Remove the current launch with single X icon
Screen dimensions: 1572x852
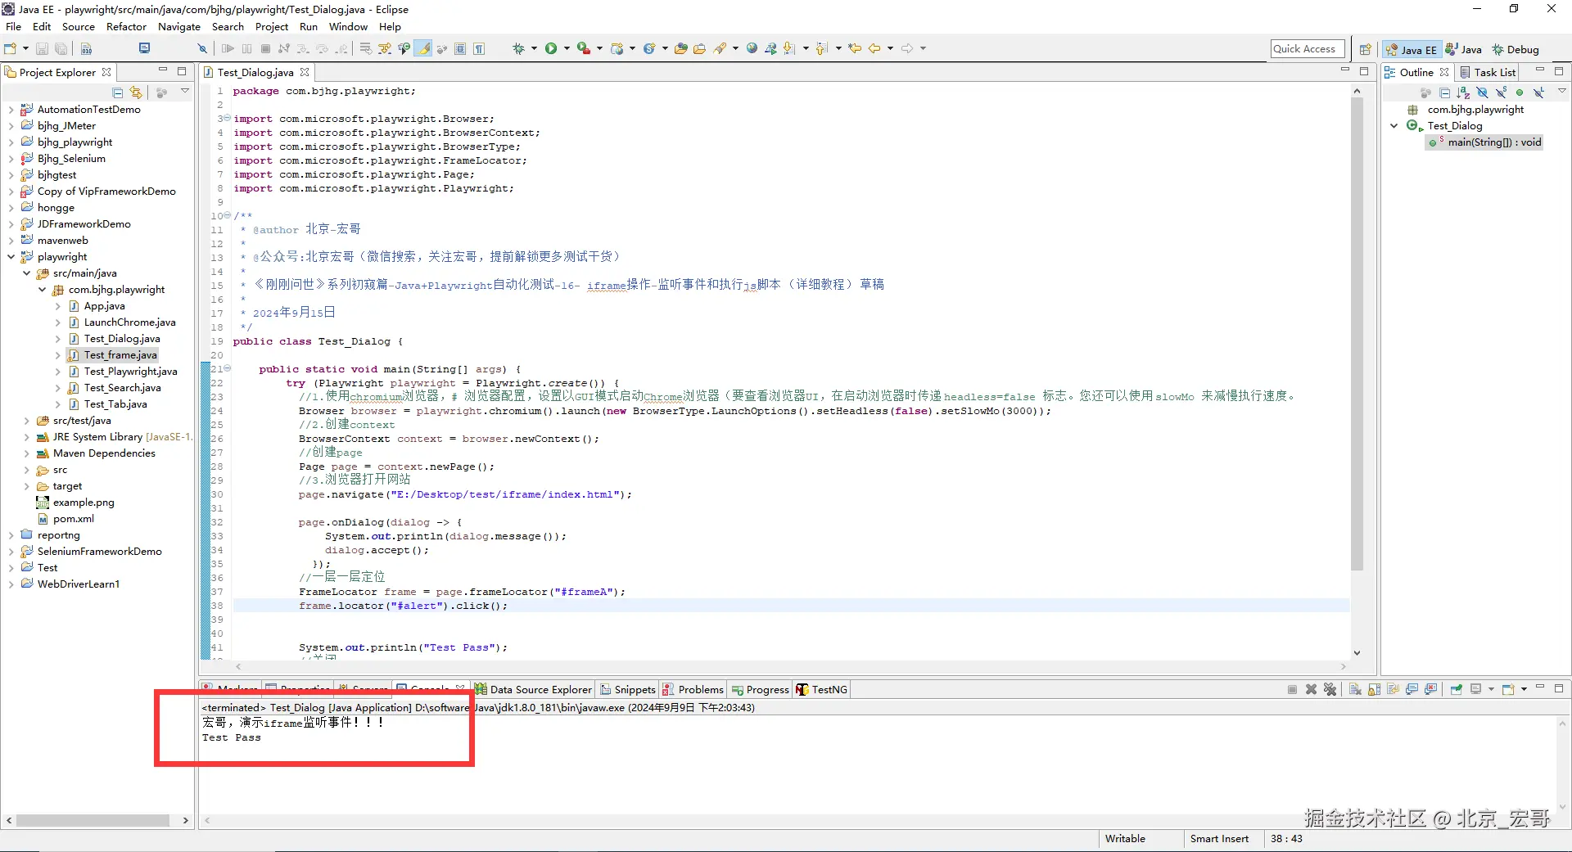click(x=1311, y=690)
